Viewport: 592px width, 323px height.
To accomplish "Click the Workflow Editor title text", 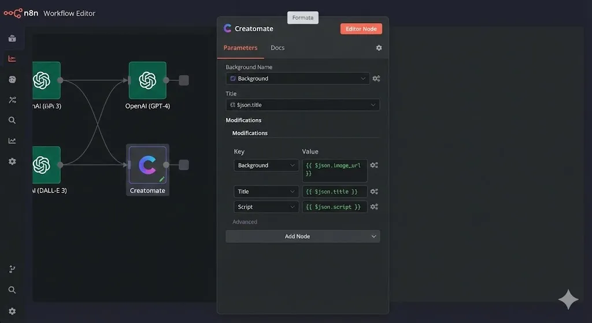I will (69, 13).
